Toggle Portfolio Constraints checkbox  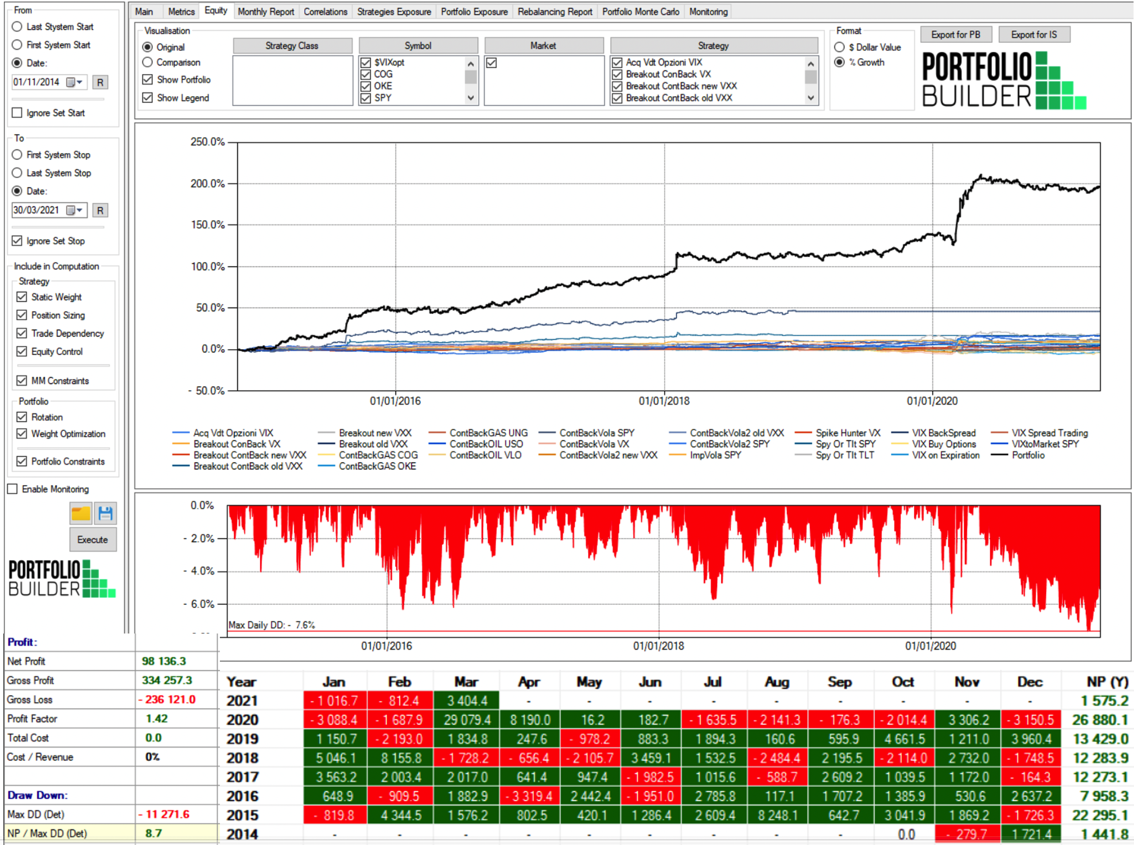[21, 461]
